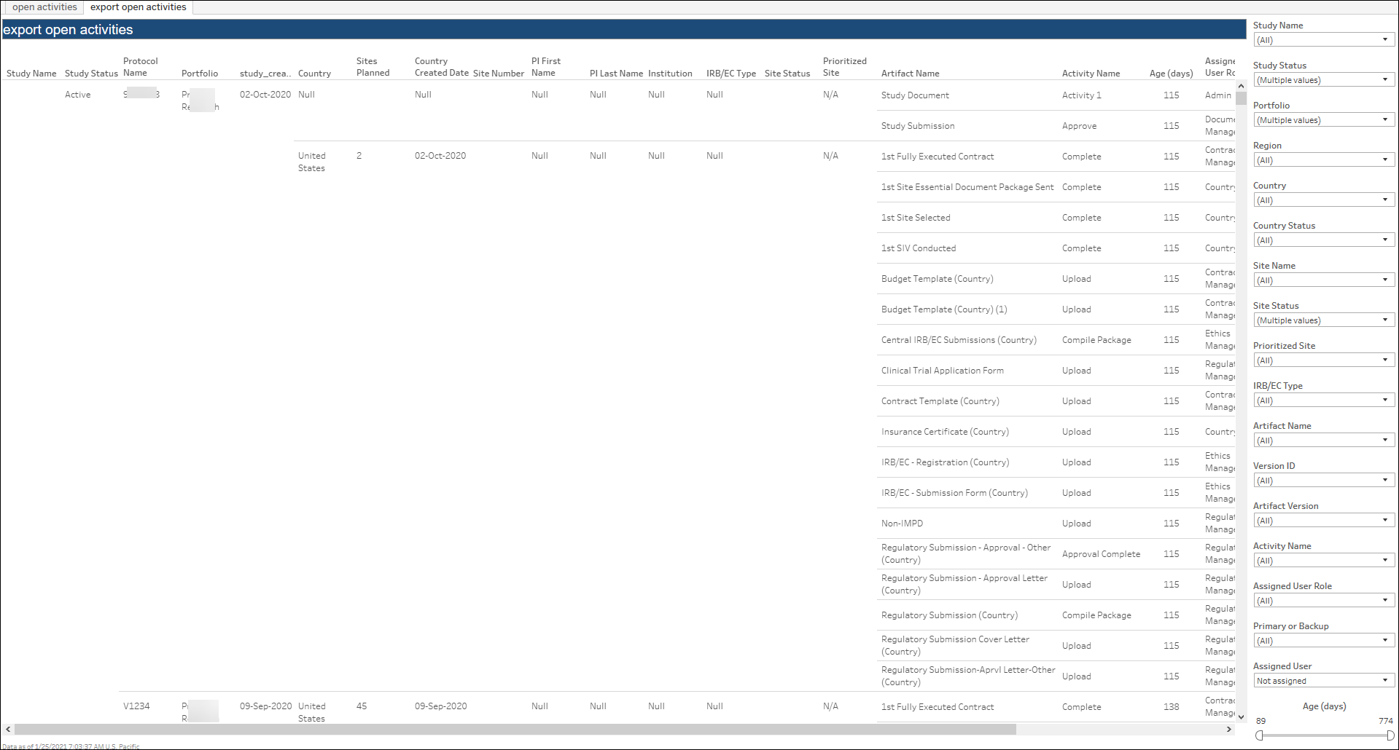Open the Study Status filter dropdown

(1324, 80)
